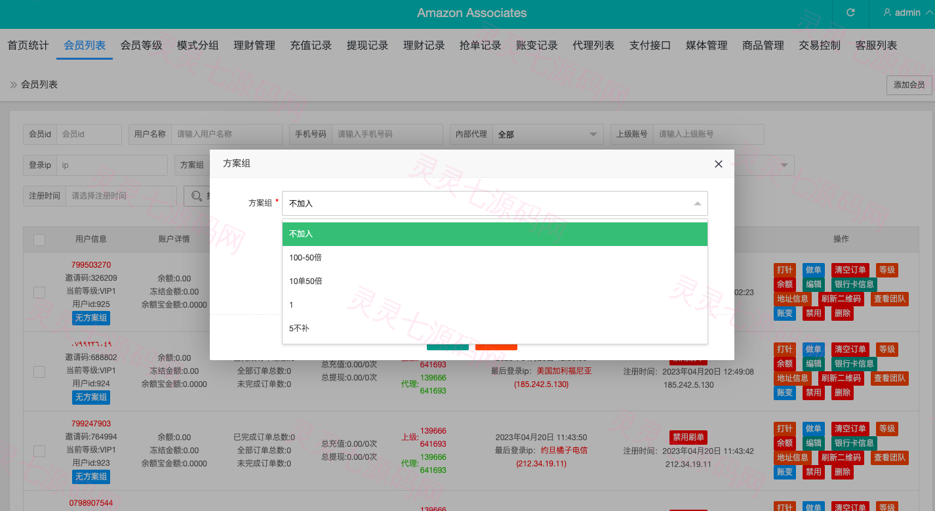This screenshot has width=935, height=511.
Task: Select the 不加入 option
Action: tap(495, 234)
